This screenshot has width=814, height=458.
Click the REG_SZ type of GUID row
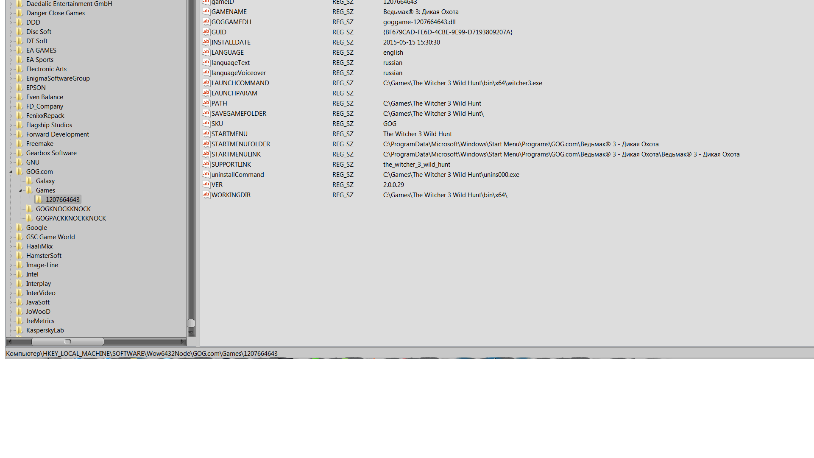[343, 32]
